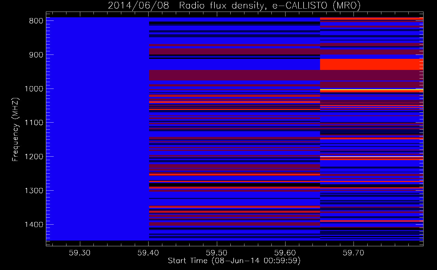Screen dimensions: 437x270
Task: Click the 59.60 time tick label
Action: [x=285, y=253]
